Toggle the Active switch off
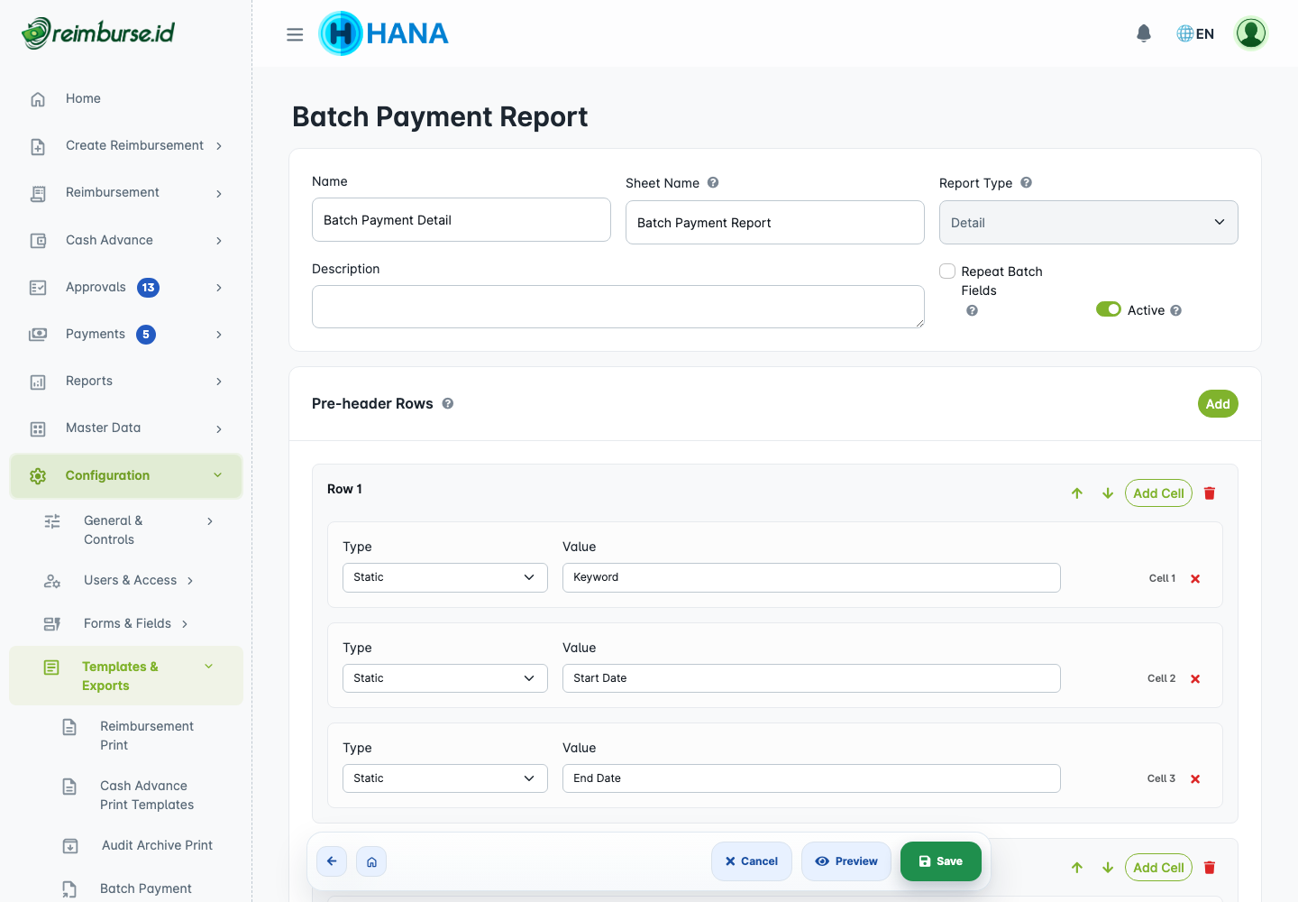 (1109, 309)
